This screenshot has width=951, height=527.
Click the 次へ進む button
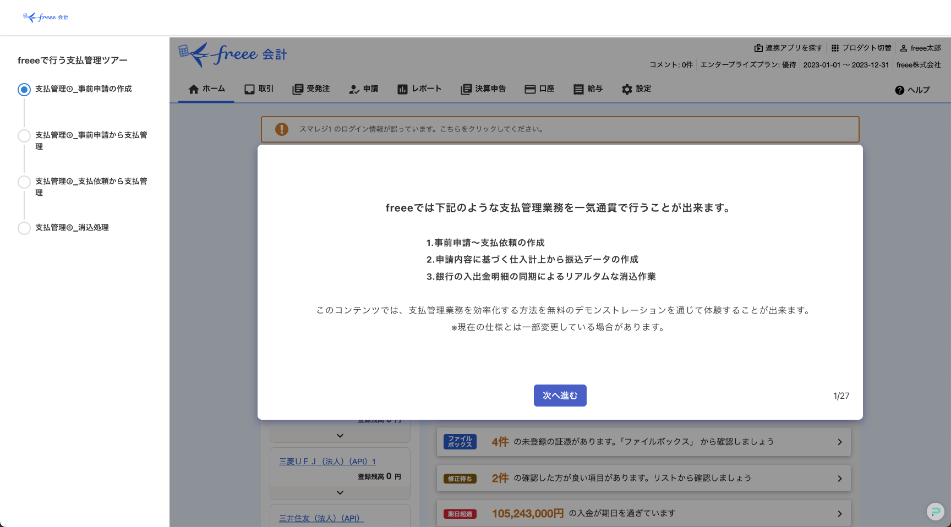(x=560, y=396)
